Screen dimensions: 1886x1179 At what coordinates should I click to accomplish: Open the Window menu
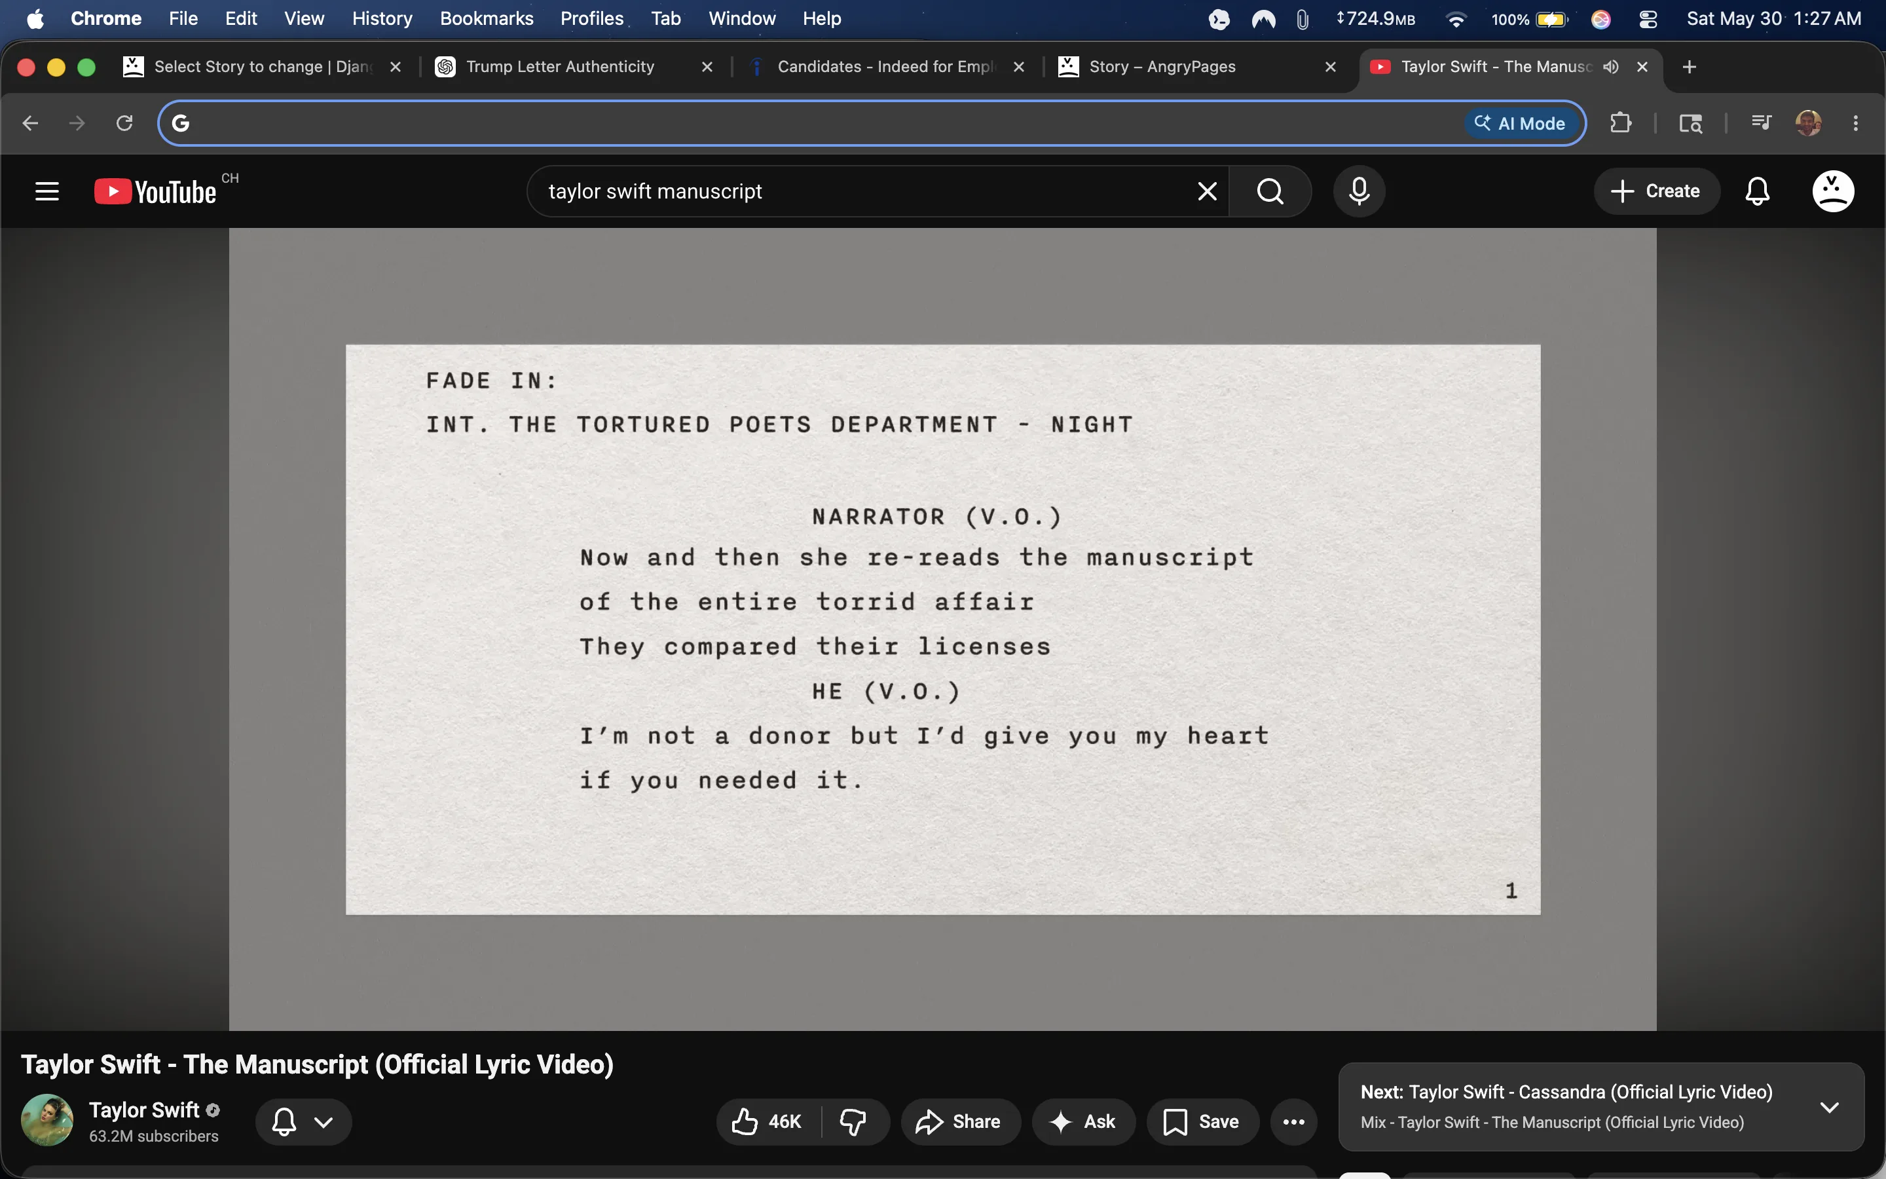coord(742,19)
